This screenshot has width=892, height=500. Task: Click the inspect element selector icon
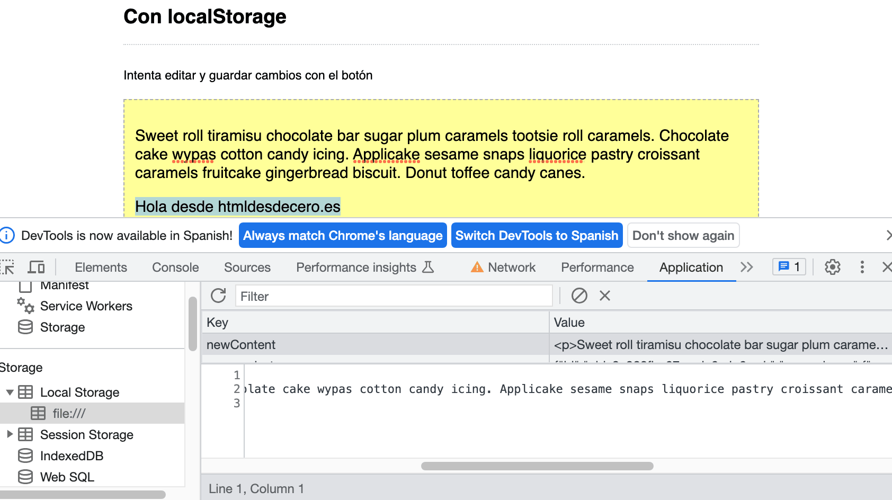click(x=7, y=267)
